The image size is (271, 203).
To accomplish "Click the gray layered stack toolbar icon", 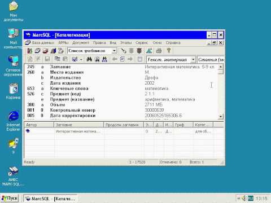I will pyautogui.click(x=132, y=51).
